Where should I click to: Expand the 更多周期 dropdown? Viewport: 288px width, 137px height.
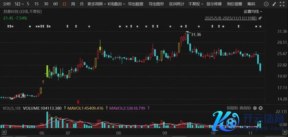96,4
